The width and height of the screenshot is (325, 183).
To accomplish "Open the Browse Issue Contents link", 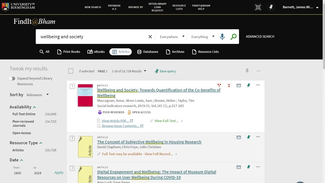I will pyautogui.click(x=120, y=126).
